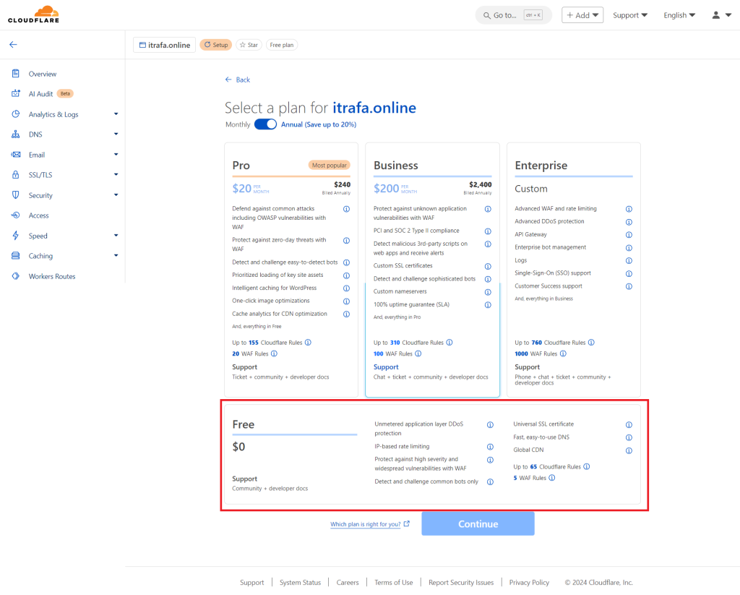
Task: Click the Cloudflare logo
Action: 33,14
